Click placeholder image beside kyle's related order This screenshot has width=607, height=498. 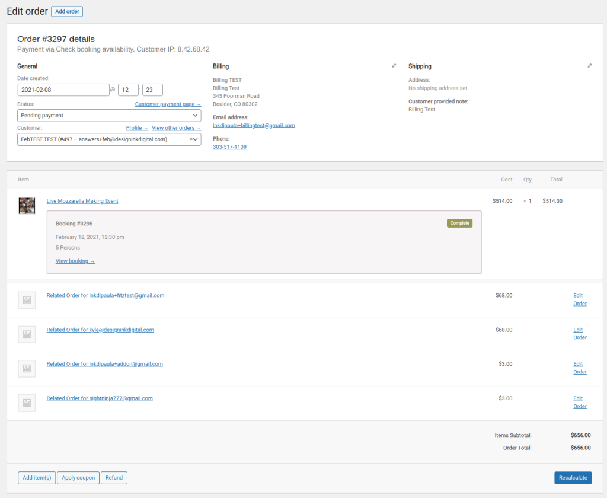point(27,334)
